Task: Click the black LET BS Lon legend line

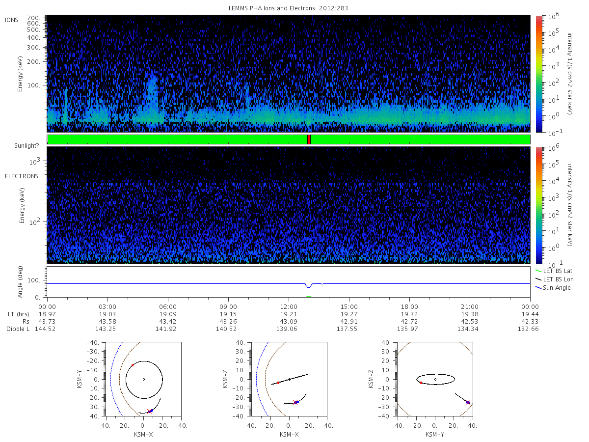Action: coord(538,279)
